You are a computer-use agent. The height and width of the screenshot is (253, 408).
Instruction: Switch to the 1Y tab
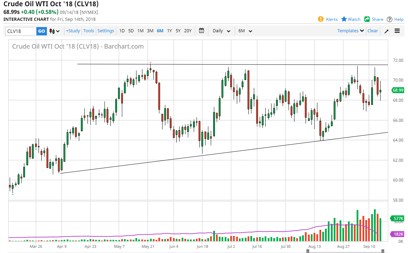[x=169, y=31]
